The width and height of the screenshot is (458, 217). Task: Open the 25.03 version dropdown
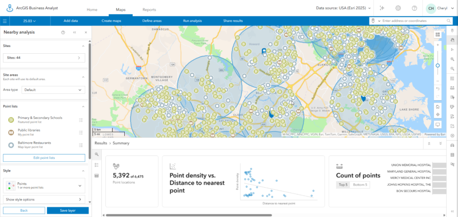coord(29,21)
